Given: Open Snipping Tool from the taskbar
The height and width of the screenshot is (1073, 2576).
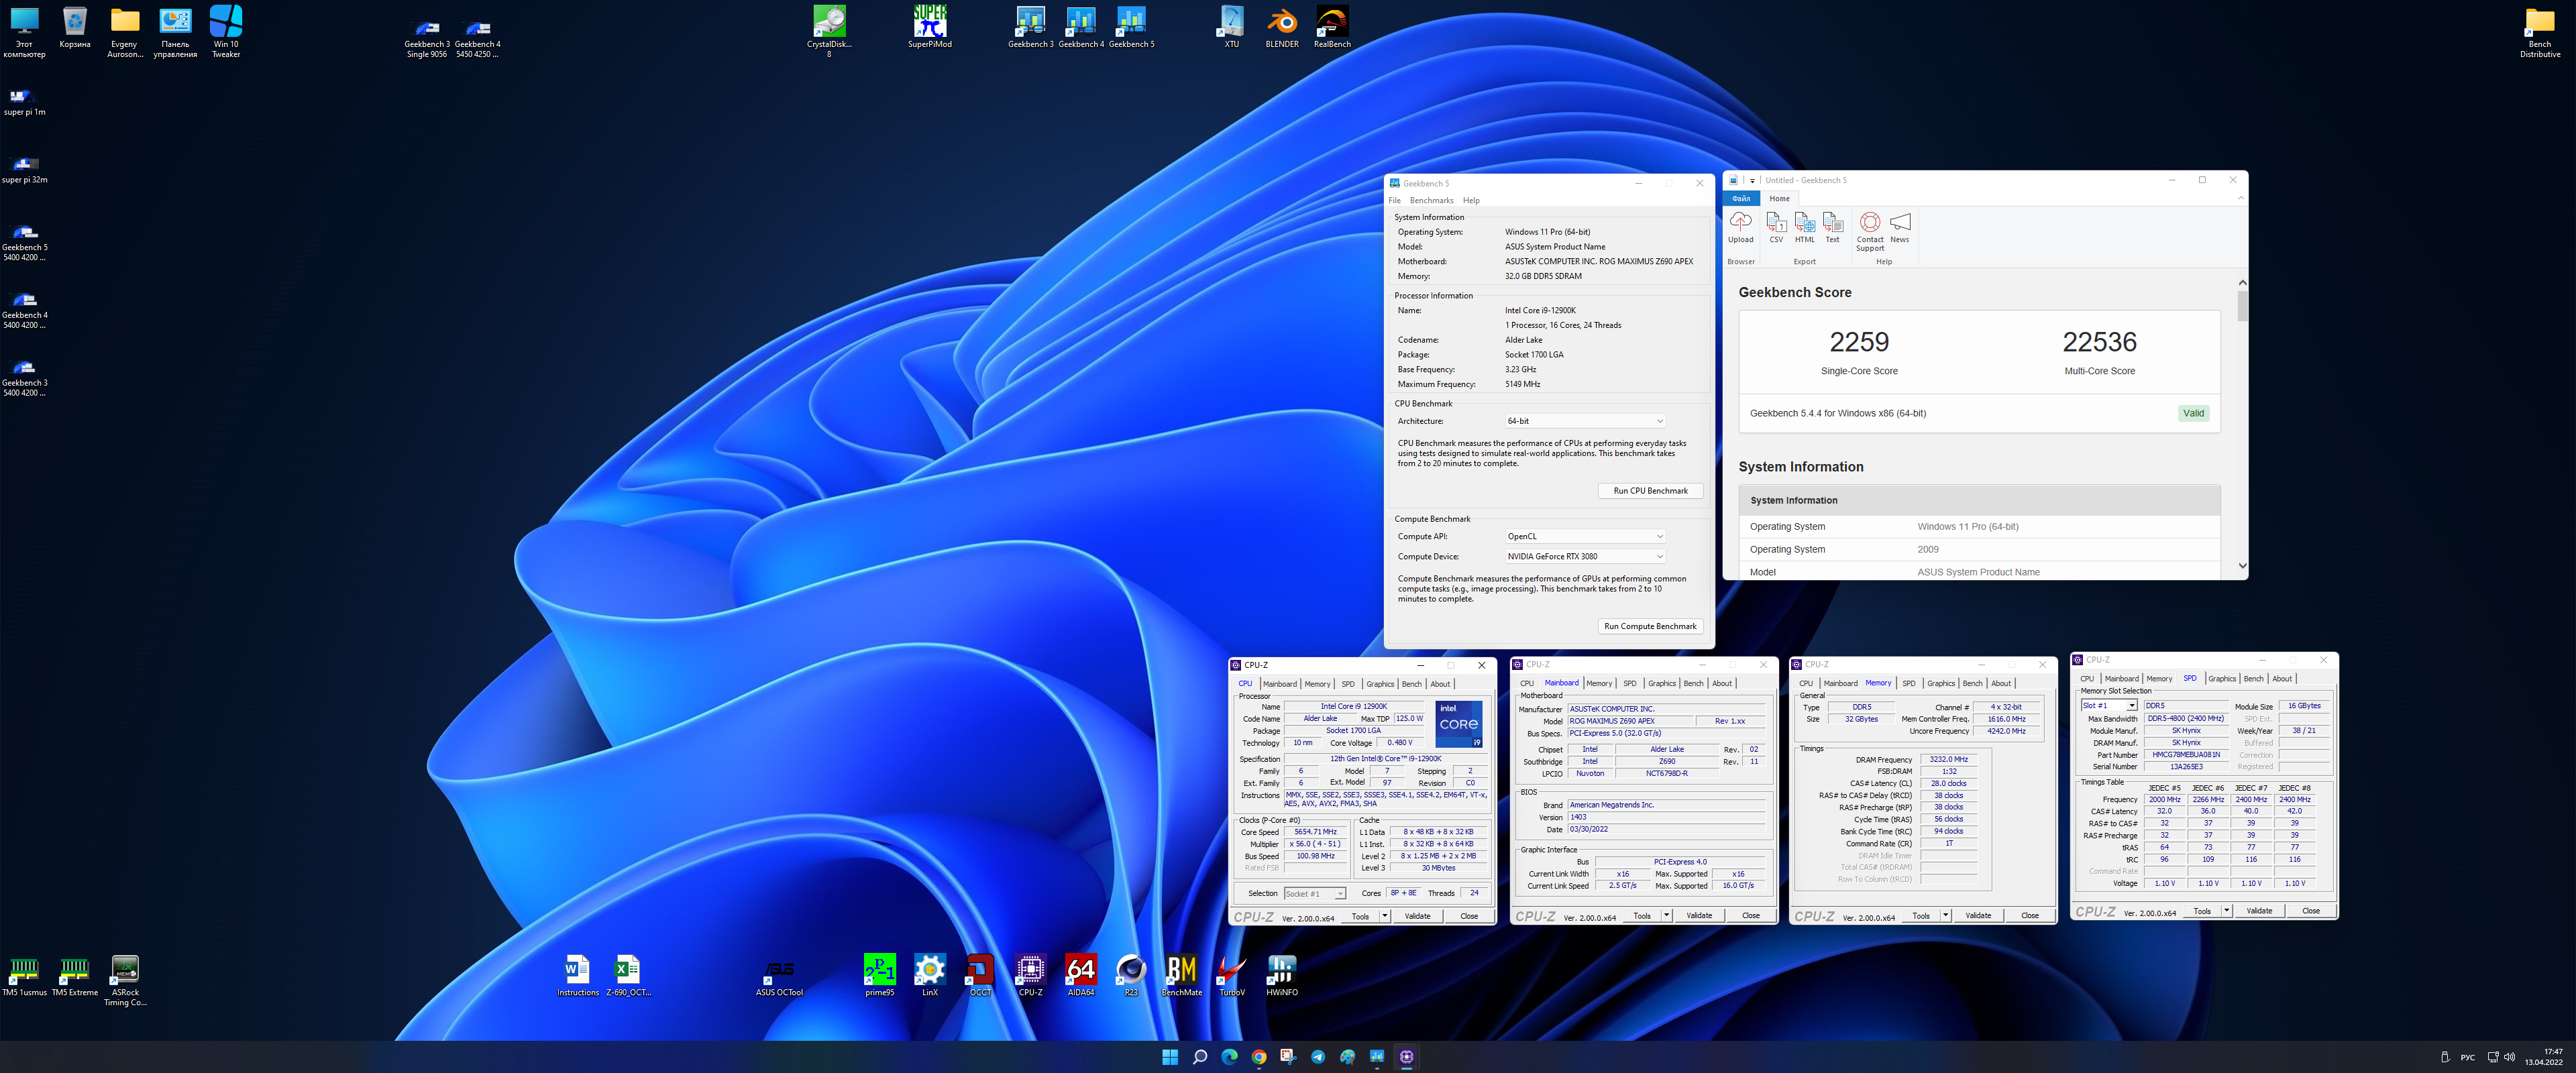Looking at the screenshot, I should click(x=1288, y=1057).
